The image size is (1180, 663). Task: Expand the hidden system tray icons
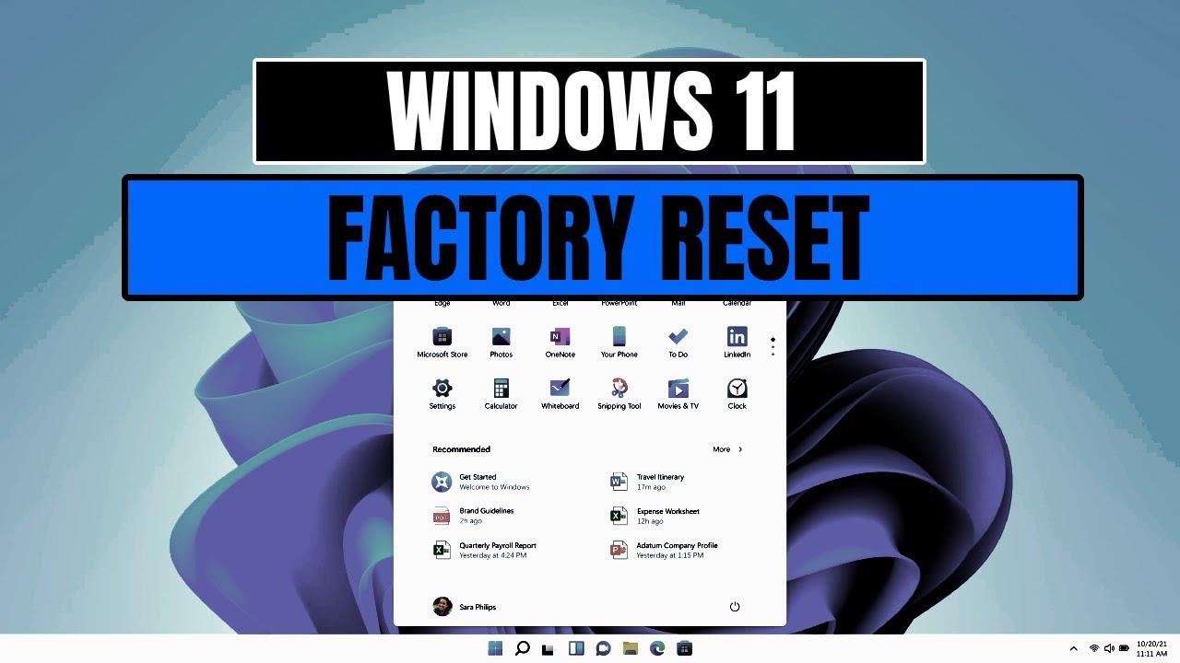point(1073,648)
